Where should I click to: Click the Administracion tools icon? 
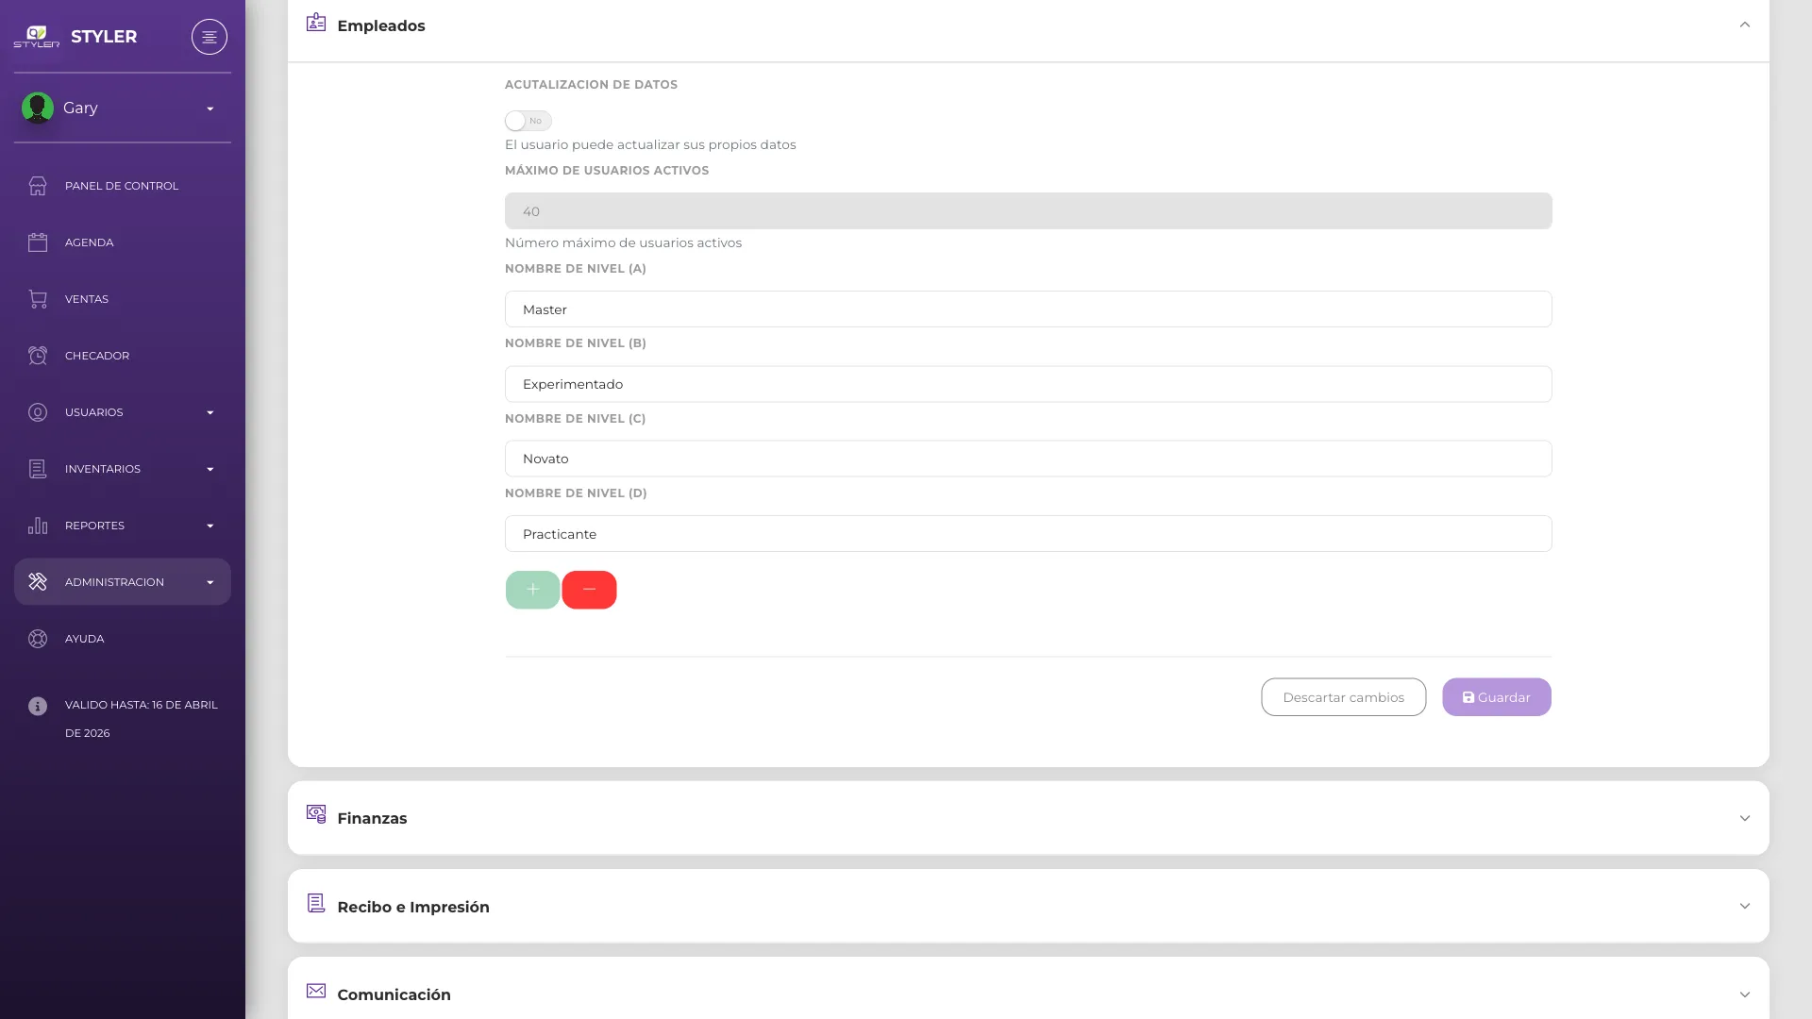click(38, 582)
